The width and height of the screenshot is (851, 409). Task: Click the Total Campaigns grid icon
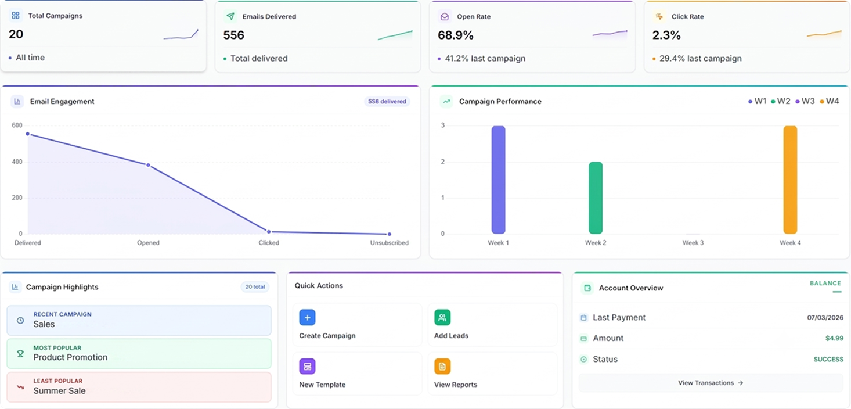16,16
